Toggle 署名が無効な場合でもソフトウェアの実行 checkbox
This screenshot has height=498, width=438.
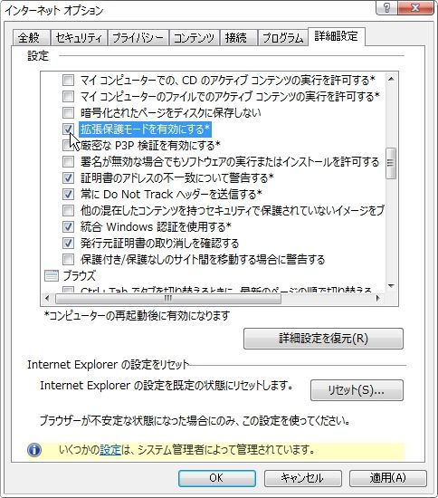68,161
